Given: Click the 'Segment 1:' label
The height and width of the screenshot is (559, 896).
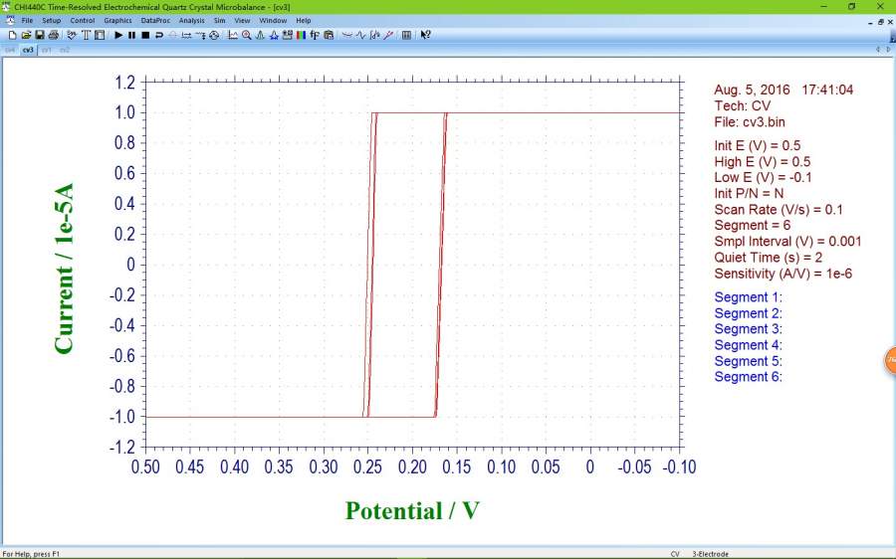Looking at the screenshot, I should click(748, 297).
